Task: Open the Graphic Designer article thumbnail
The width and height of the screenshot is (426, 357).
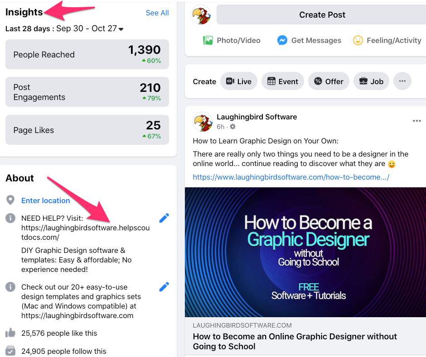Action: pyautogui.click(x=305, y=252)
